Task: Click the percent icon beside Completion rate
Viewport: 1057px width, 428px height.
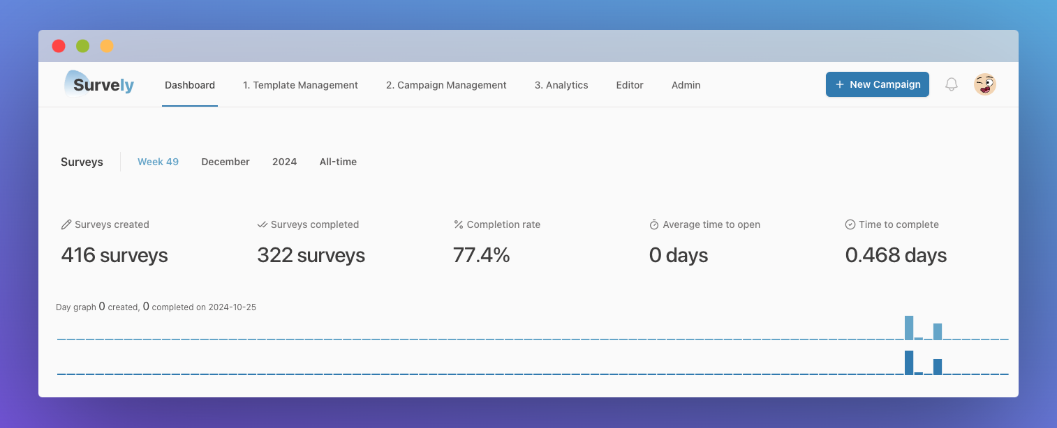Action: point(458,224)
